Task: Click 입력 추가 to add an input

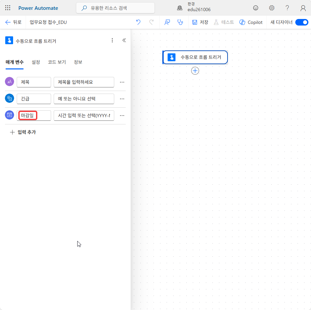Action: [23, 132]
